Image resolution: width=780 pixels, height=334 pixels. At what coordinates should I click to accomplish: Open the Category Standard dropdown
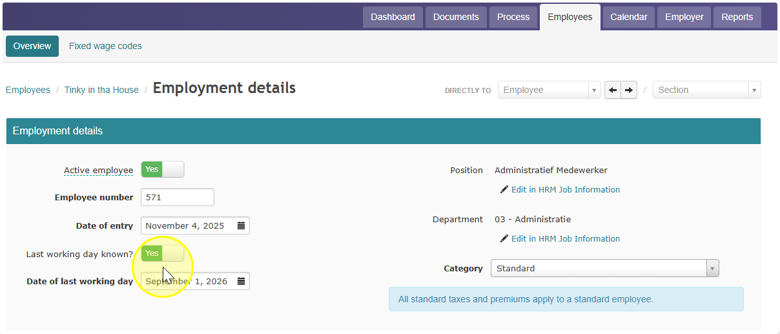point(605,268)
